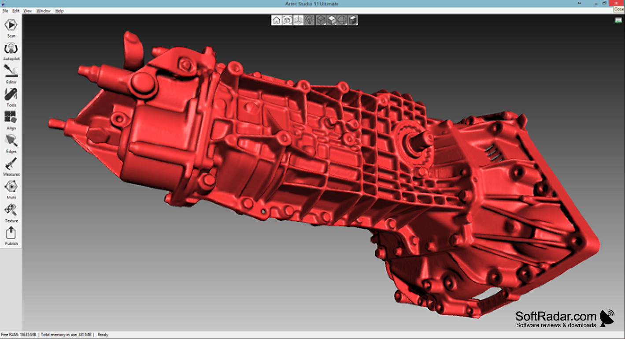Click the green panel icon top right
The width and height of the screenshot is (625, 339).
pyautogui.click(x=618, y=20)
